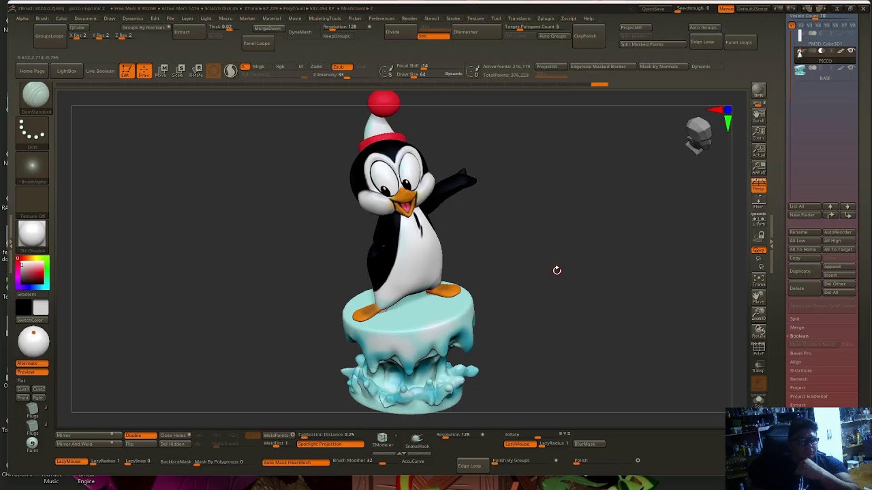Select the Rotate gizmo tool
Screen dimensions: 872x490
197,71
